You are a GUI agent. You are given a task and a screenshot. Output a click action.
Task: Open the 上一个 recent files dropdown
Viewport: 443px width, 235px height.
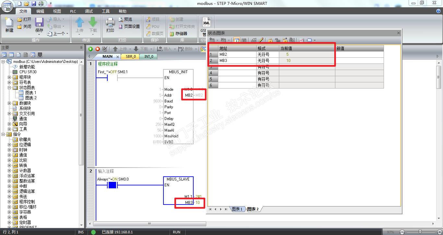(67, 34)
